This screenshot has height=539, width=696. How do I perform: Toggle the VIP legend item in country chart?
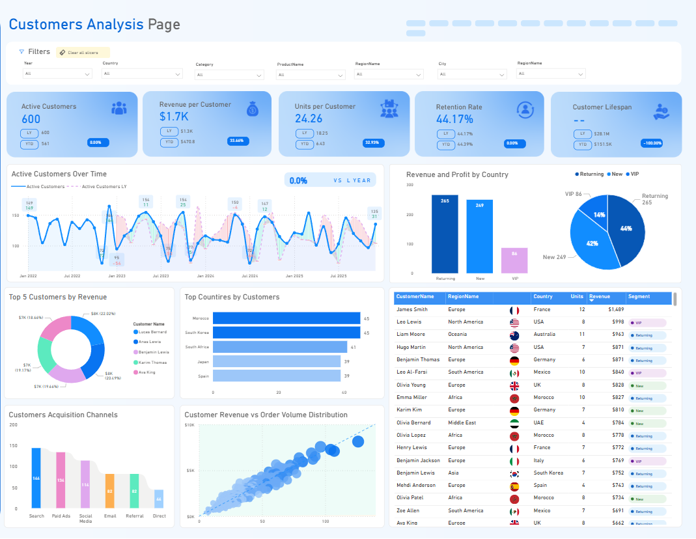(632, 174)
